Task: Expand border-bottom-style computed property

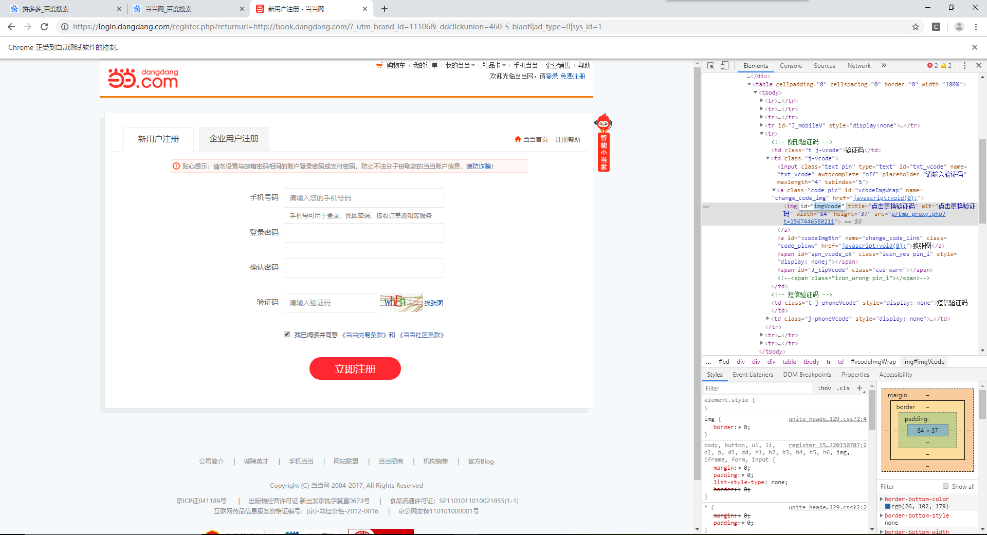Action: coord(881,515)
